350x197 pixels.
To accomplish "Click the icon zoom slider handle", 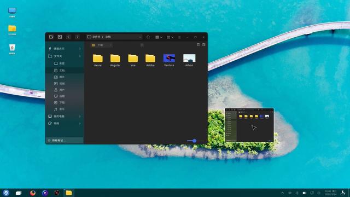I will [x=195, y=141].
